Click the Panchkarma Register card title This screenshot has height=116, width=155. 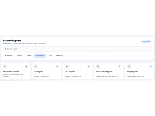click(104, 71)
